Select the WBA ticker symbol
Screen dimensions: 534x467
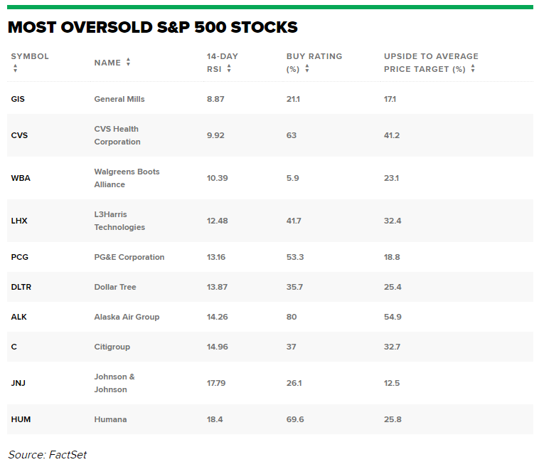20,178
